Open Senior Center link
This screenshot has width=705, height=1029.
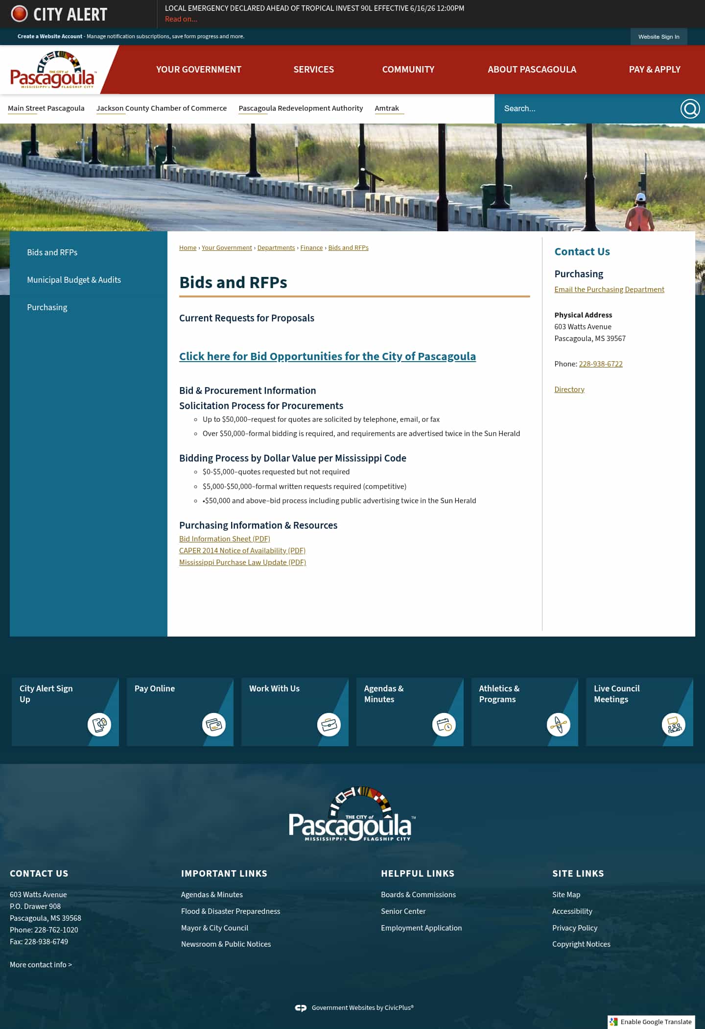pos(403,911)
